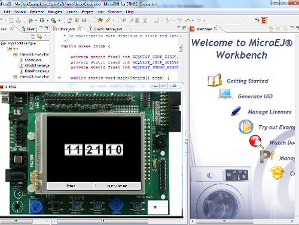Select the red MicroEJ perspective icon
This screenshot has height=225, width=299.
[x=264, y=20]
